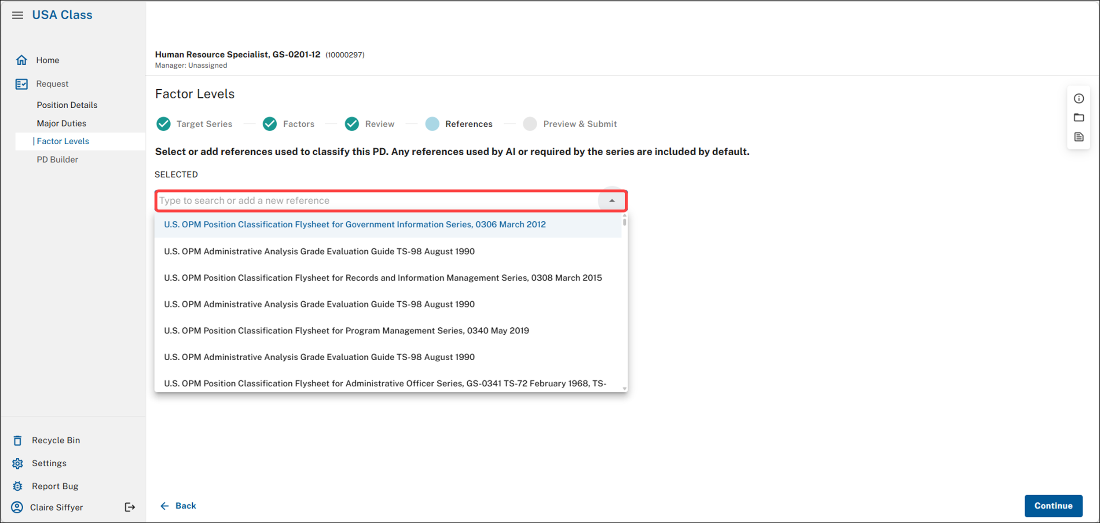
Task: Click the Review checkmark step icon
Action: [x=352, y=124]
